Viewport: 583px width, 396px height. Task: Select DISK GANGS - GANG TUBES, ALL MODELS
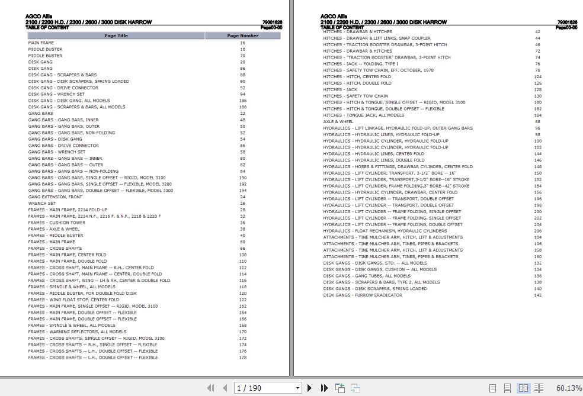[x=367, y=276]
